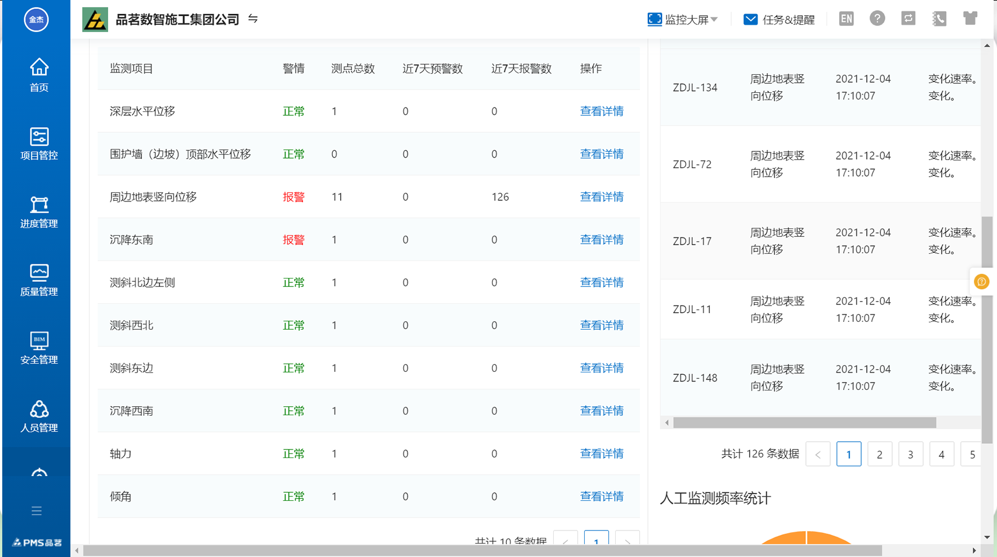Open 查看详情 for 周边地表竖向位移 alarm row
997x557 pixels.
(x=602, y=197)
